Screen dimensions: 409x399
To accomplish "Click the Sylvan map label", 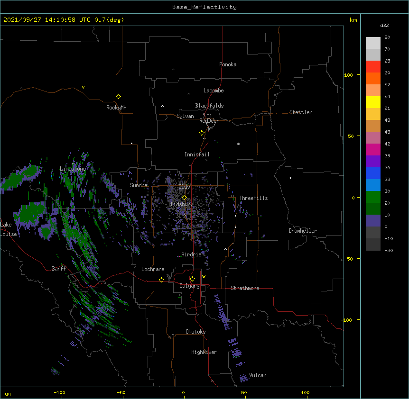I will (185, 116).
